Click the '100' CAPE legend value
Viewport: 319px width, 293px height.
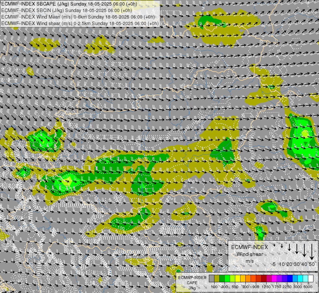(x=214, y=287)
